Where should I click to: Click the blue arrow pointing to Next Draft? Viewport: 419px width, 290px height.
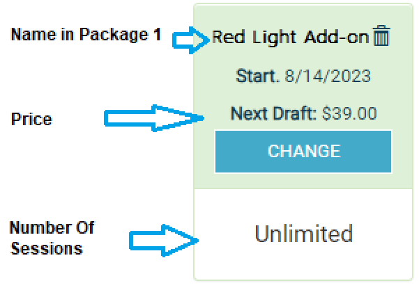(x=154, y=118)
